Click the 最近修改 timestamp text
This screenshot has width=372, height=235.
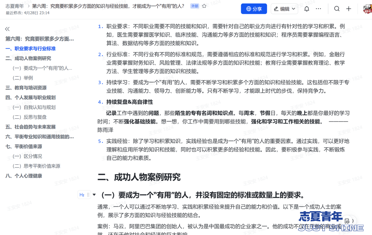click(28, 13)
